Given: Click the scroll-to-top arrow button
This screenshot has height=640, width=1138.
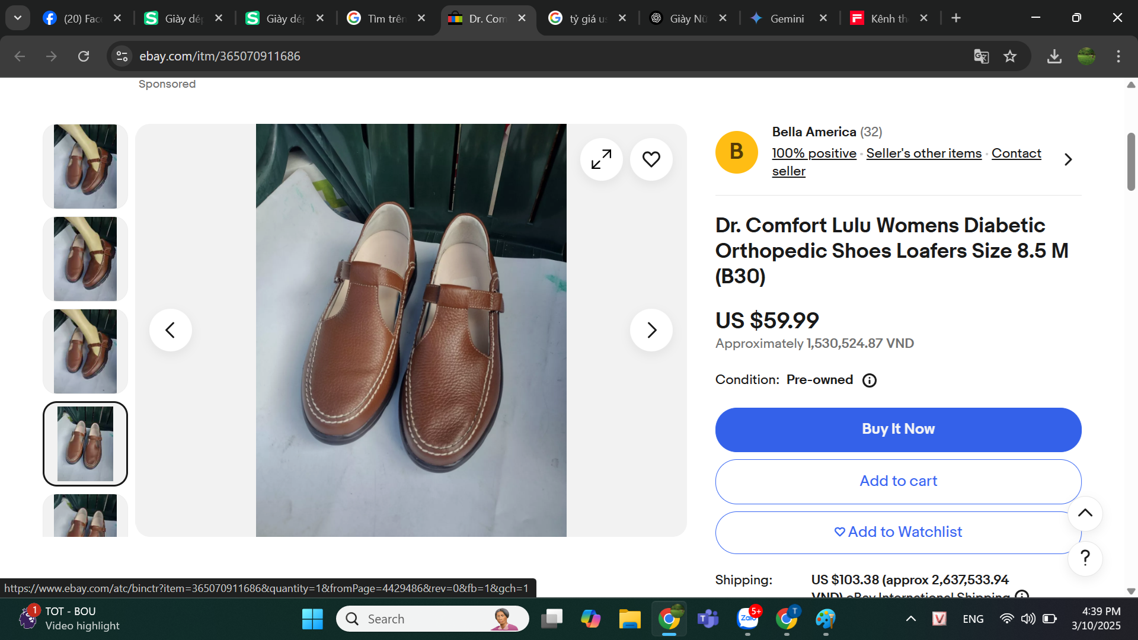Looking at the screenshot, I should pyautogui.click(x=1085, y=513).
